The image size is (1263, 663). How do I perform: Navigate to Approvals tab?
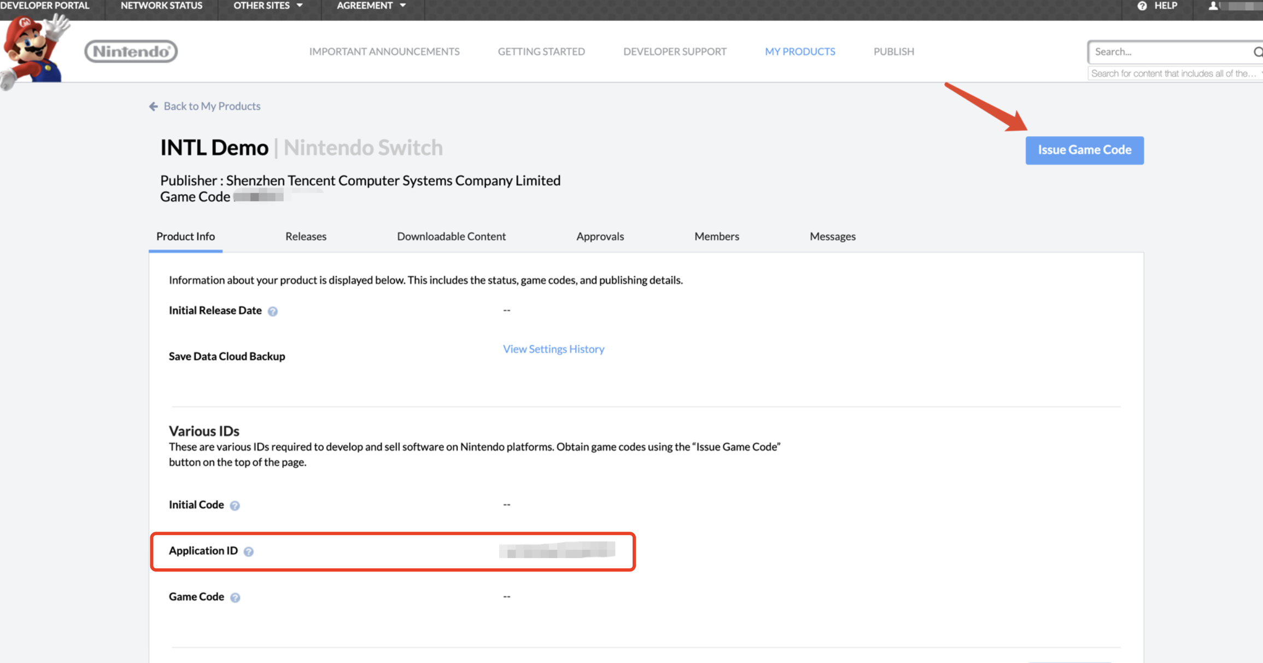[600, 236]
